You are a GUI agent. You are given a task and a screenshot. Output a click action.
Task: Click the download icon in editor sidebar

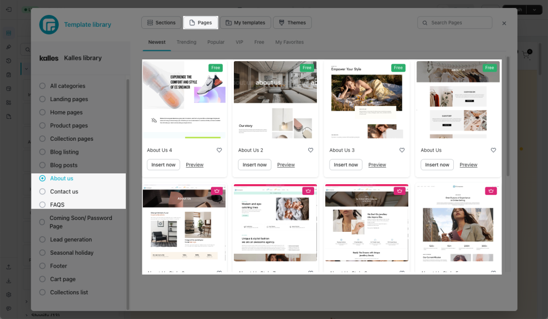9,281
